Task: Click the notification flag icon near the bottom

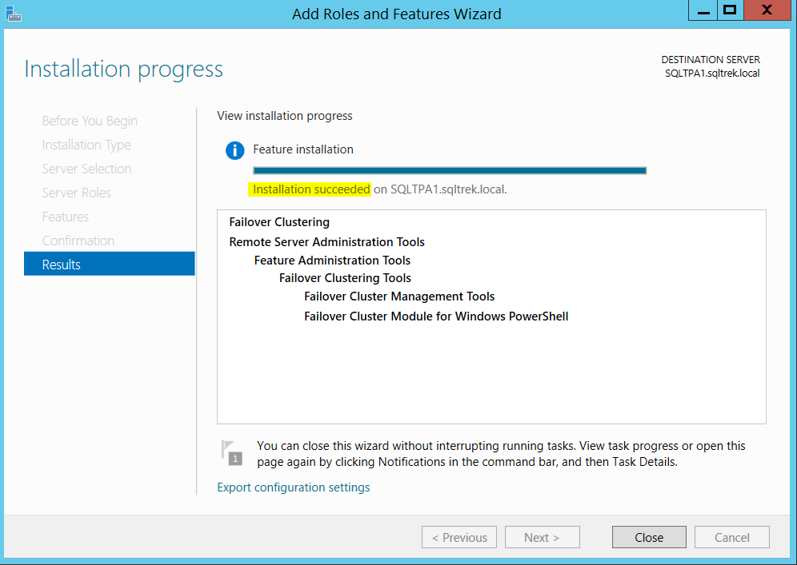Action: point(232,453)
